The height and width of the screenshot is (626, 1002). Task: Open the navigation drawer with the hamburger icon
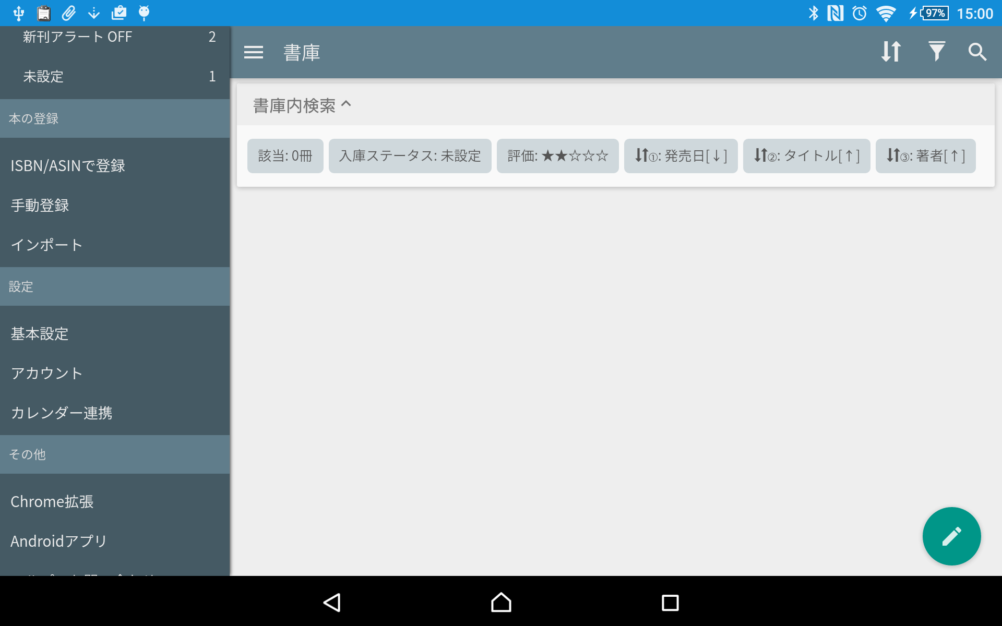pos(254,52)
